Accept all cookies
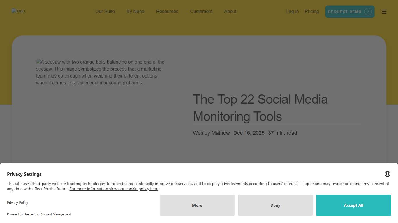398x223 pixels. point(353,205)
